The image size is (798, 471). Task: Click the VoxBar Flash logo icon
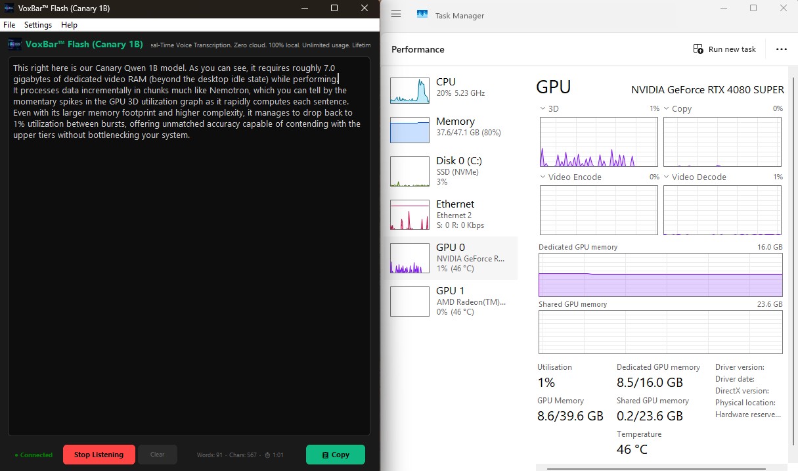tap(14, 44)
